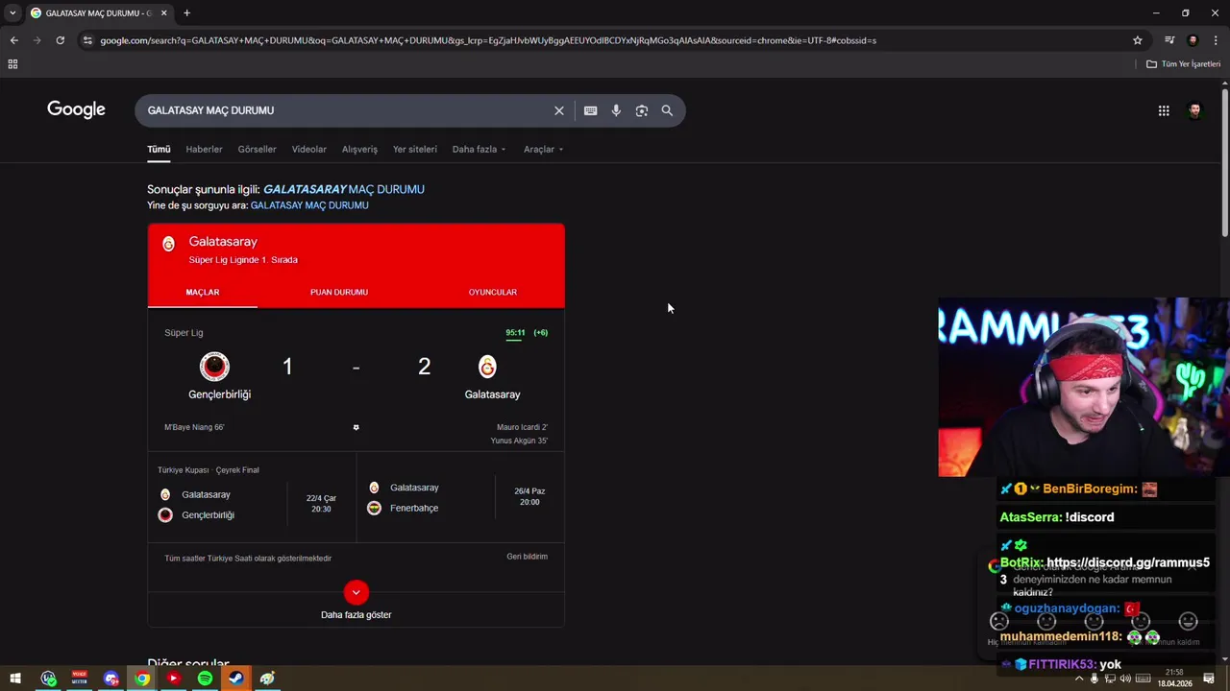Open the Chrome three-dot menu
This screenshot has width=1230, height=691.
[x=1216, y=40]
